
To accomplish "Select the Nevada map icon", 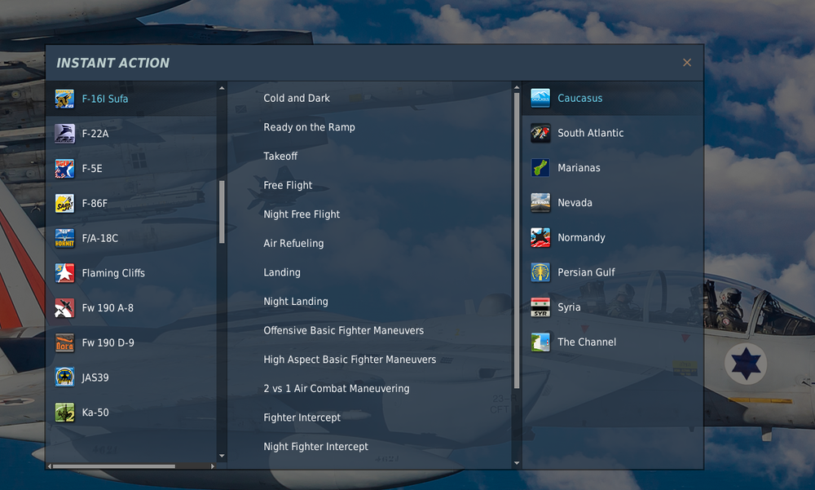I will tap(540, 203).
